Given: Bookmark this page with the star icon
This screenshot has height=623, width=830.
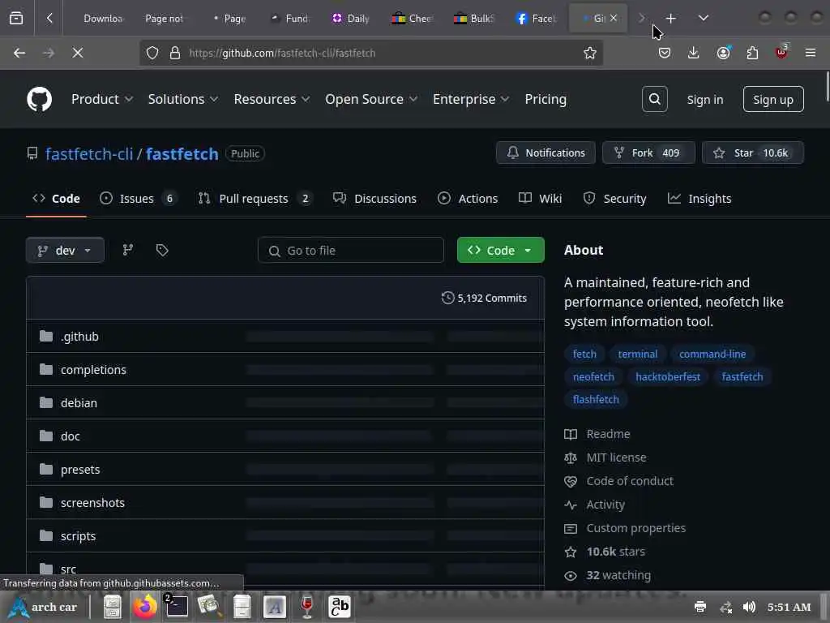Looking at the screenshot, I should coord(590,53).
